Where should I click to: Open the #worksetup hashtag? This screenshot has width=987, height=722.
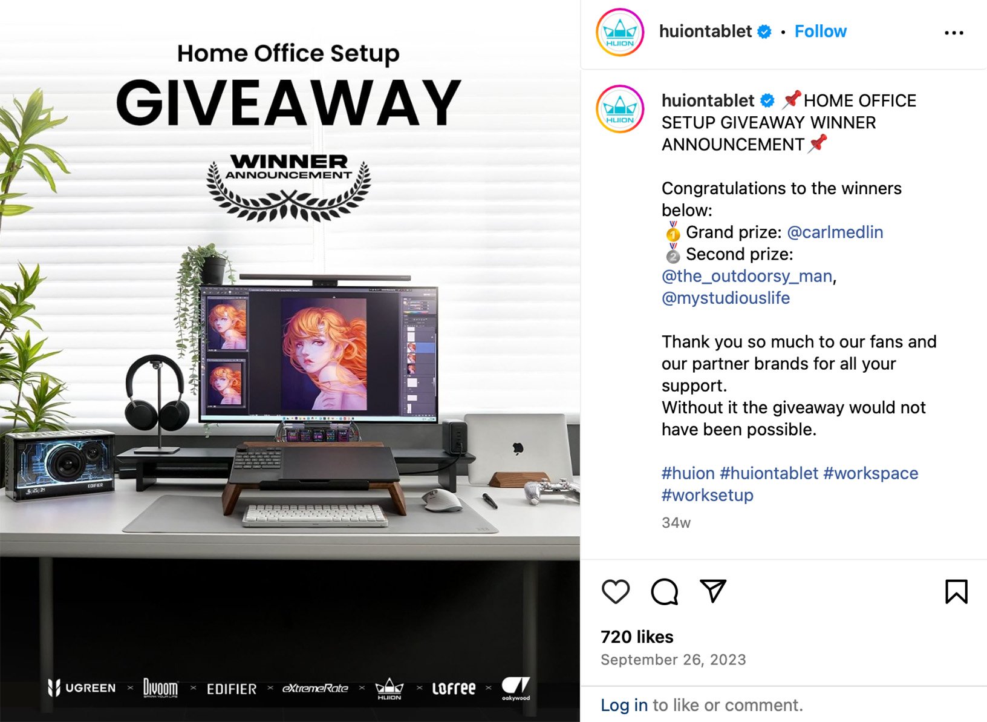point(708,495)
